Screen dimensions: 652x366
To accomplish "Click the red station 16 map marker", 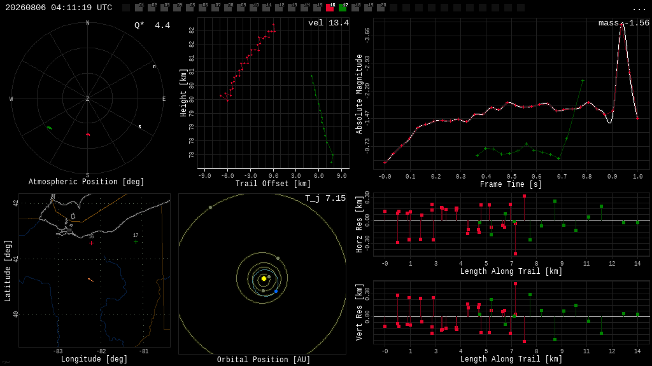I will pyautogui.click(x=91, y=243).
